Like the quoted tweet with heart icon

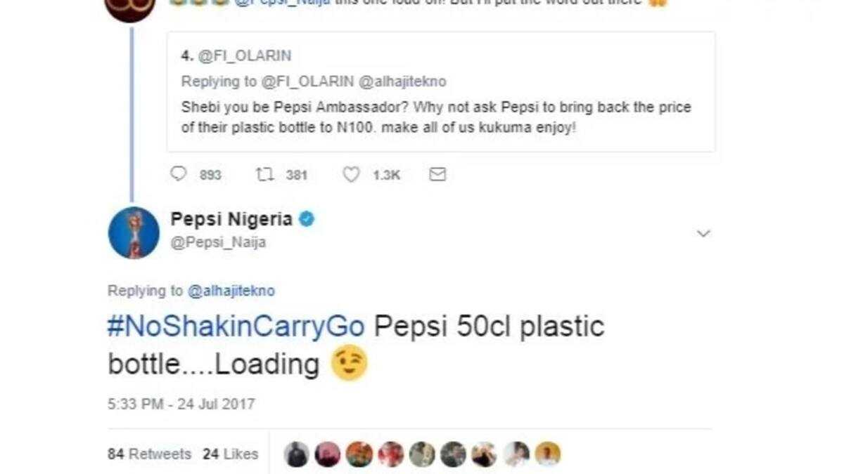351,174
